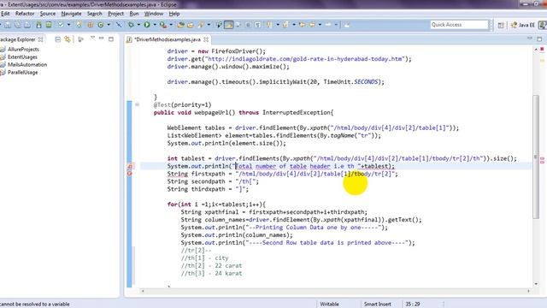Click the Run Last Tool (external tools) icon
This screenshot has width=547, height=308.
(x=163, y=25)
